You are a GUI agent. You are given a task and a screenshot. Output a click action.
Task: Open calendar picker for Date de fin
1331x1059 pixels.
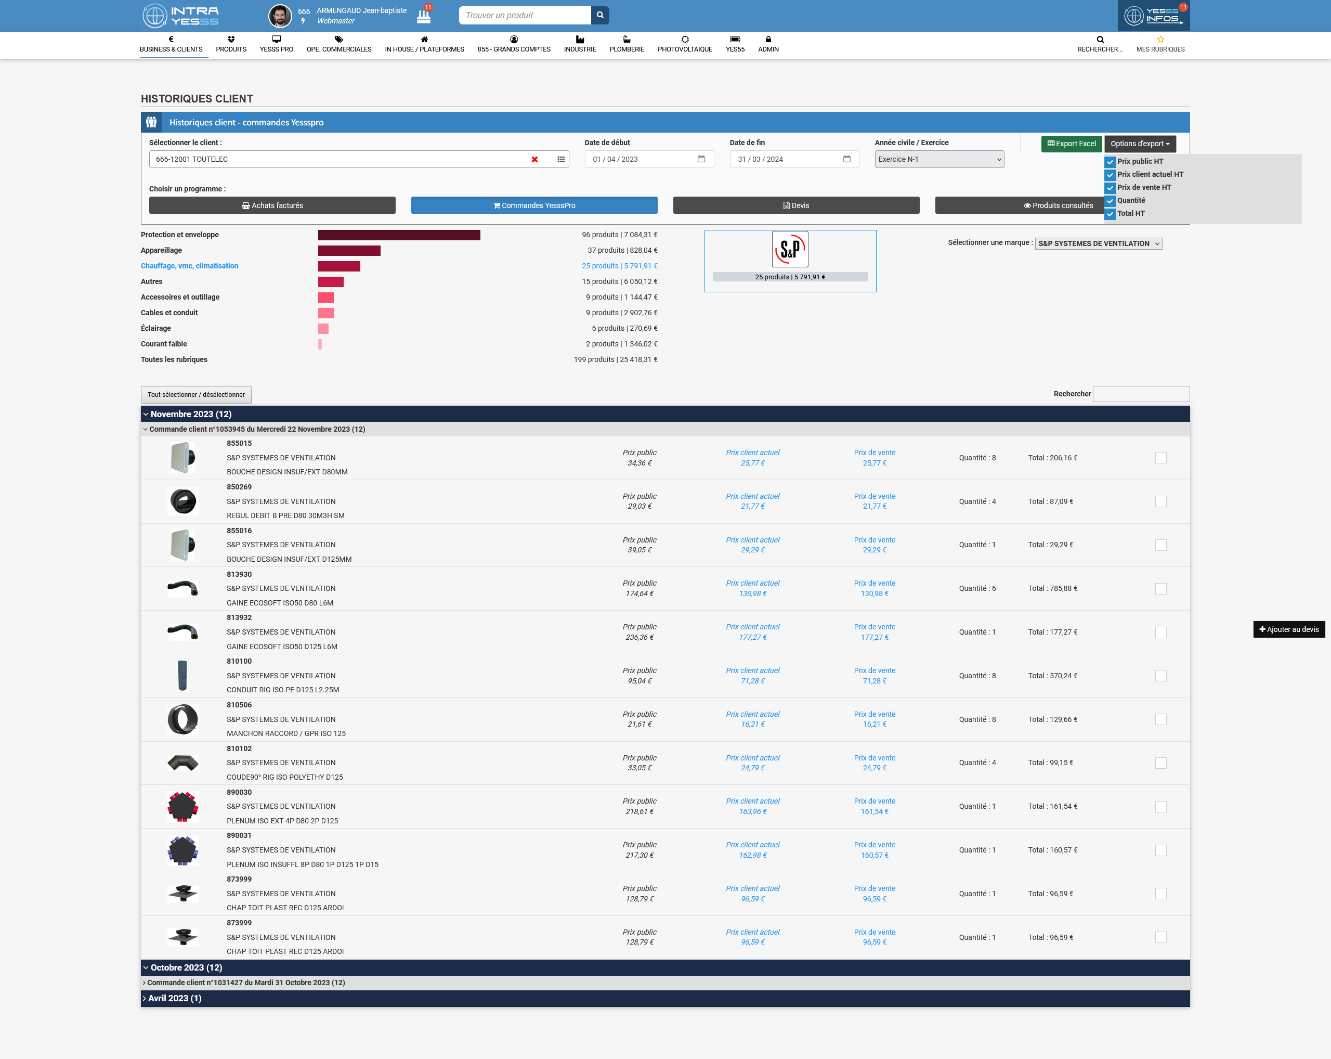(x=846, y=159)
